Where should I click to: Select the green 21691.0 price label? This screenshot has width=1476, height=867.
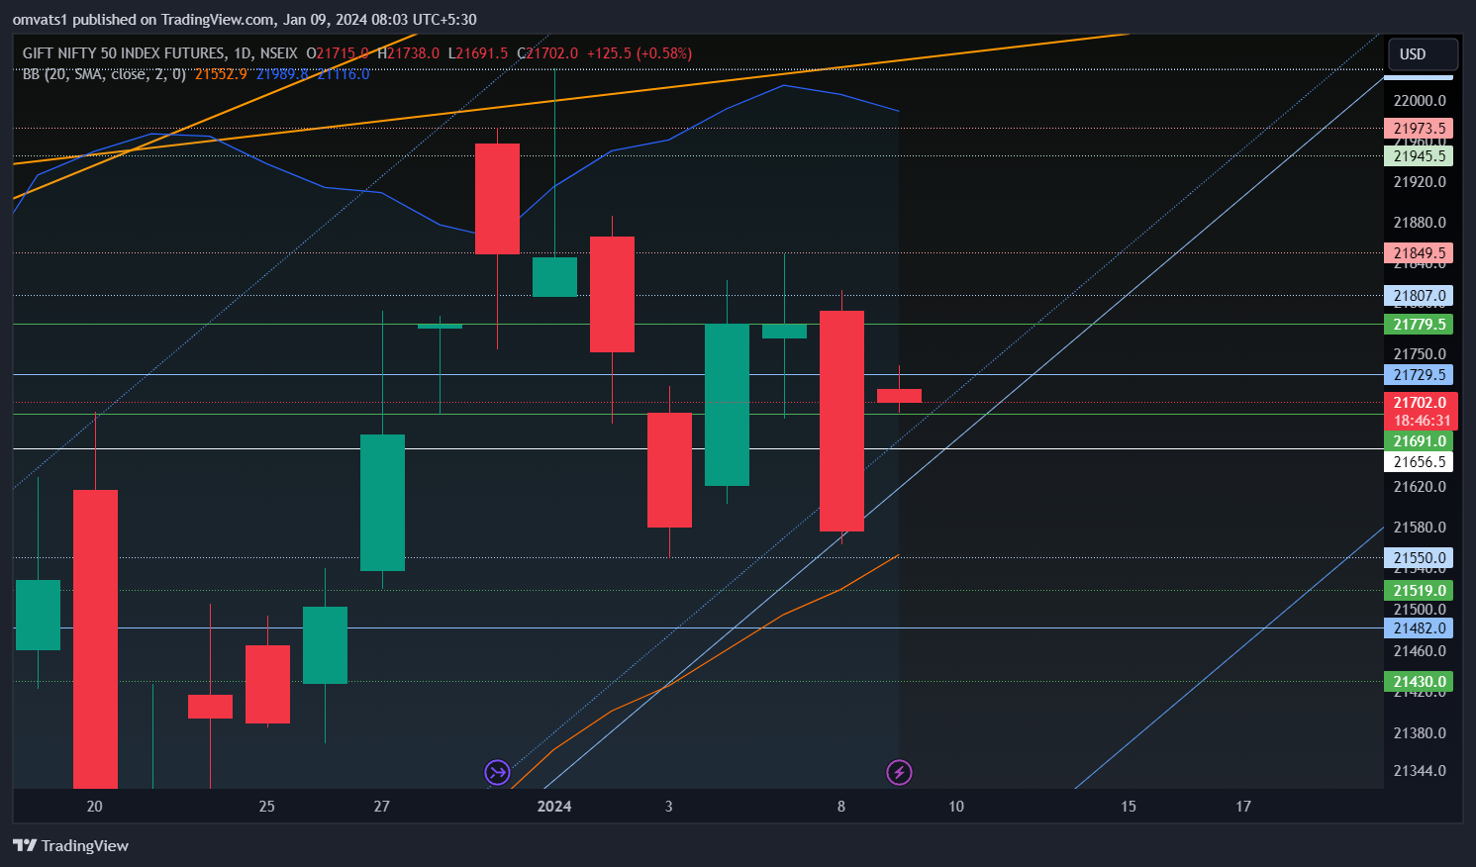coord(1419,441)
